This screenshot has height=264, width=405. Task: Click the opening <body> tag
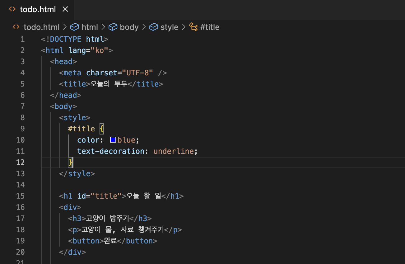63,106
